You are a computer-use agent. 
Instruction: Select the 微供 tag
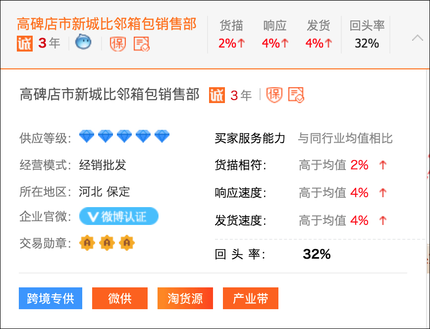[x=120, y=298]
